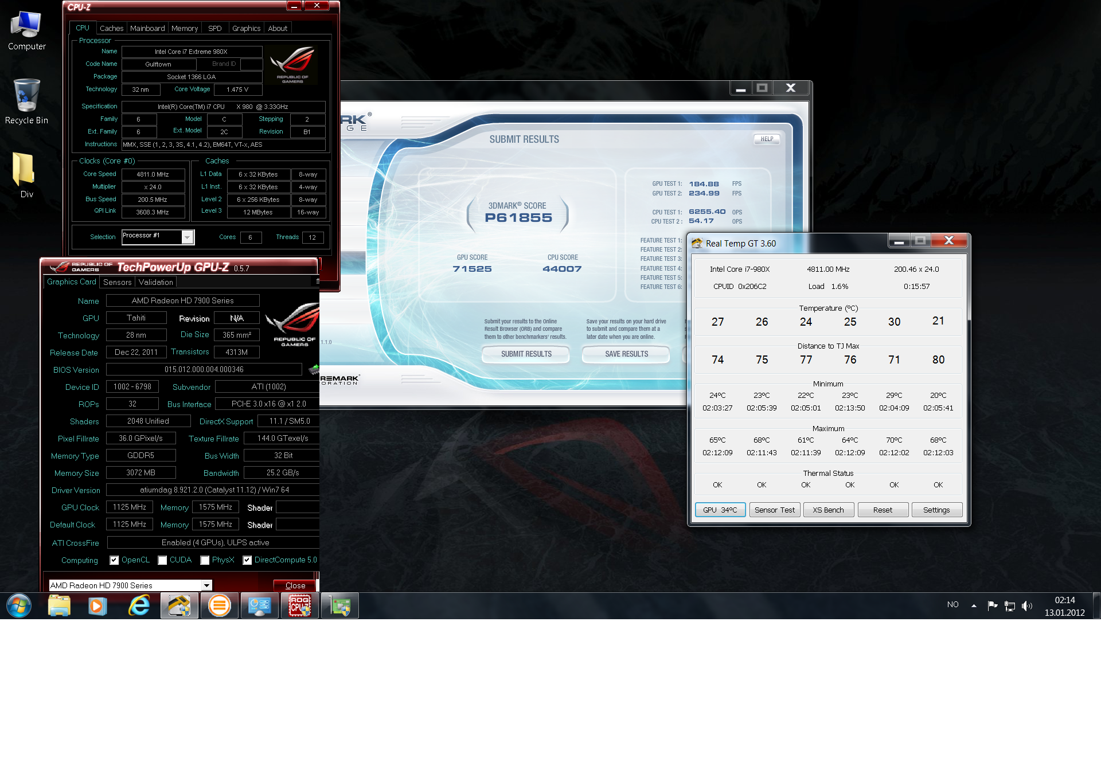Toggle the PhysX checkbox in GPU-Z
The image size is (1101, 774).
(x=205, y=560)
